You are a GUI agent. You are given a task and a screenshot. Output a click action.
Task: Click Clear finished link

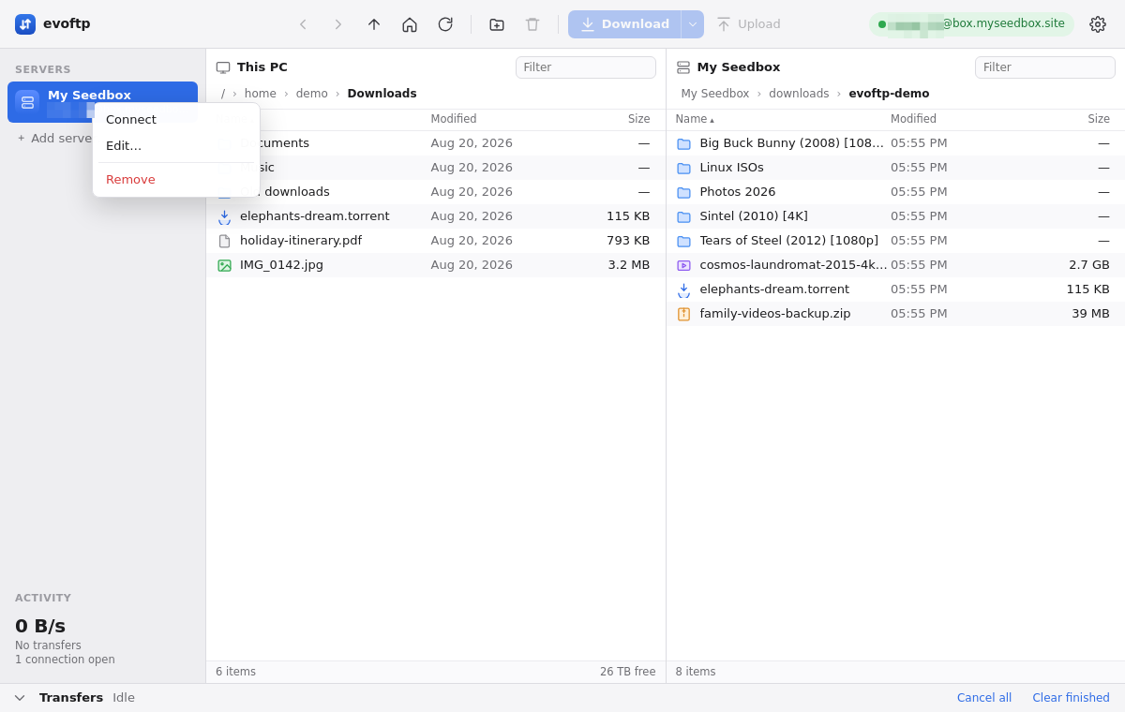(x=1071, y=698)
